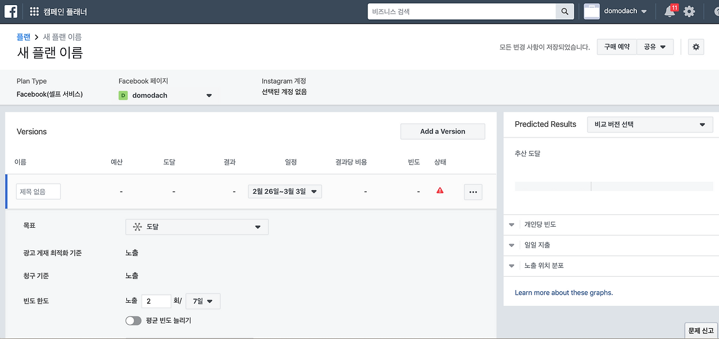Click the business search magnifier button
The height and width of the screenshot is (339, 719).
564,11
